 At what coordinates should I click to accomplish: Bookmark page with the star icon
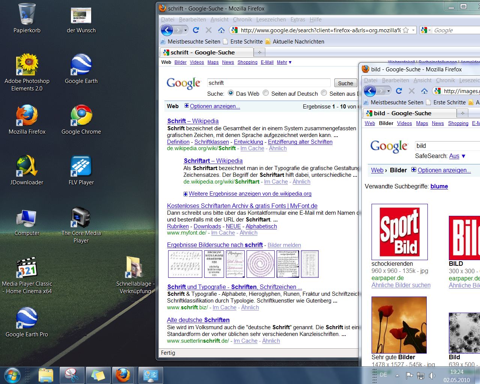[x=406, y=30]
